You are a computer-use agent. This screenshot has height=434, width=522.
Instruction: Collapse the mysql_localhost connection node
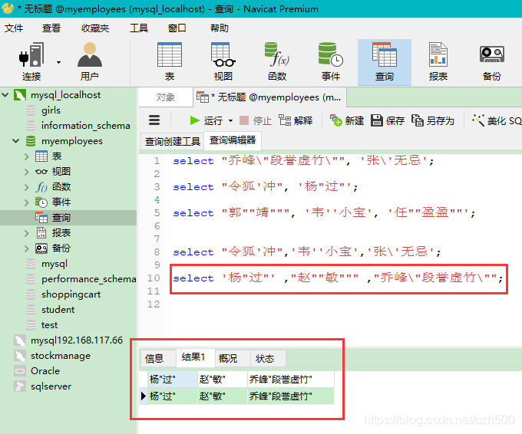5,95
